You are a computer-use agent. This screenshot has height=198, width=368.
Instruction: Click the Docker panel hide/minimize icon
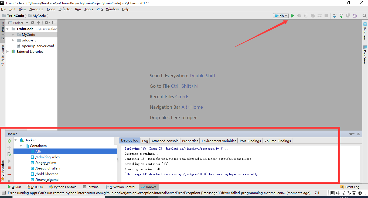pos(359,134)
